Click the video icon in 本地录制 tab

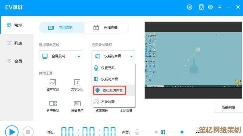pyautogui.click(x=51, y=28)
